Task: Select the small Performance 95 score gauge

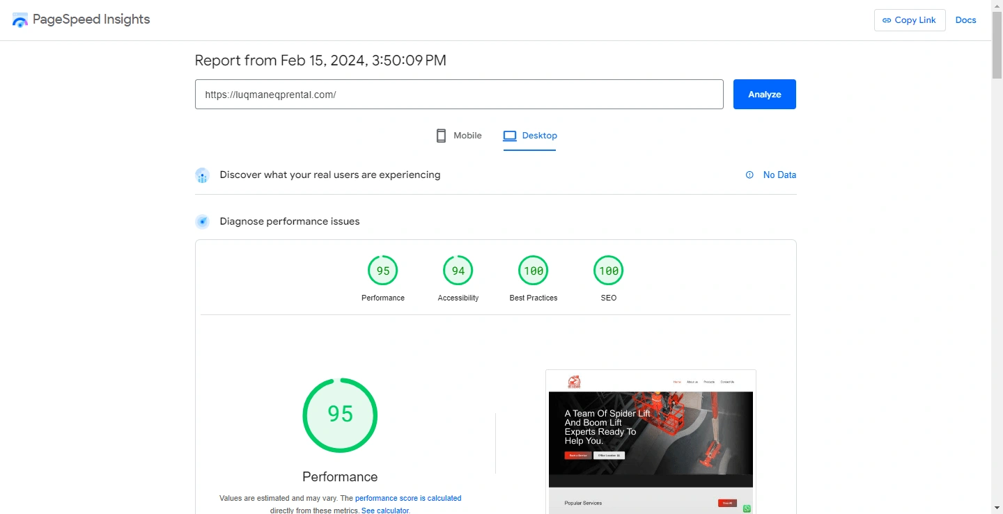Action: coord(383,271)
